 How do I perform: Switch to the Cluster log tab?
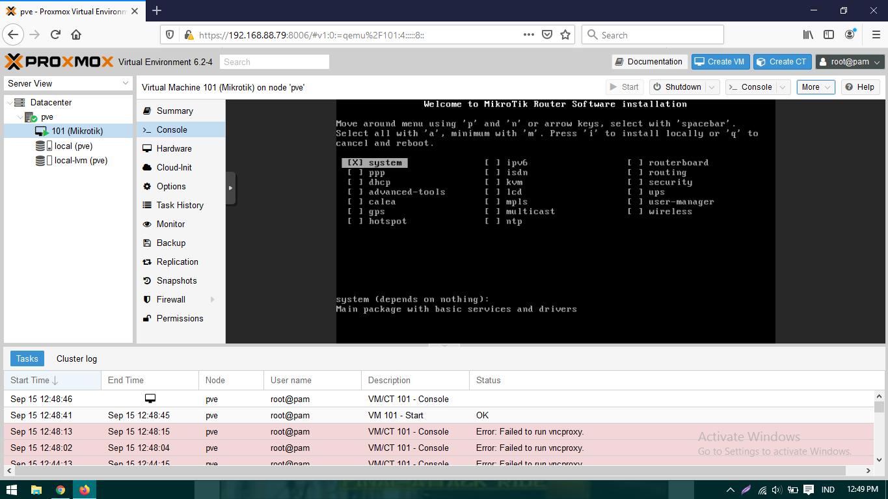tap(76, 358)
